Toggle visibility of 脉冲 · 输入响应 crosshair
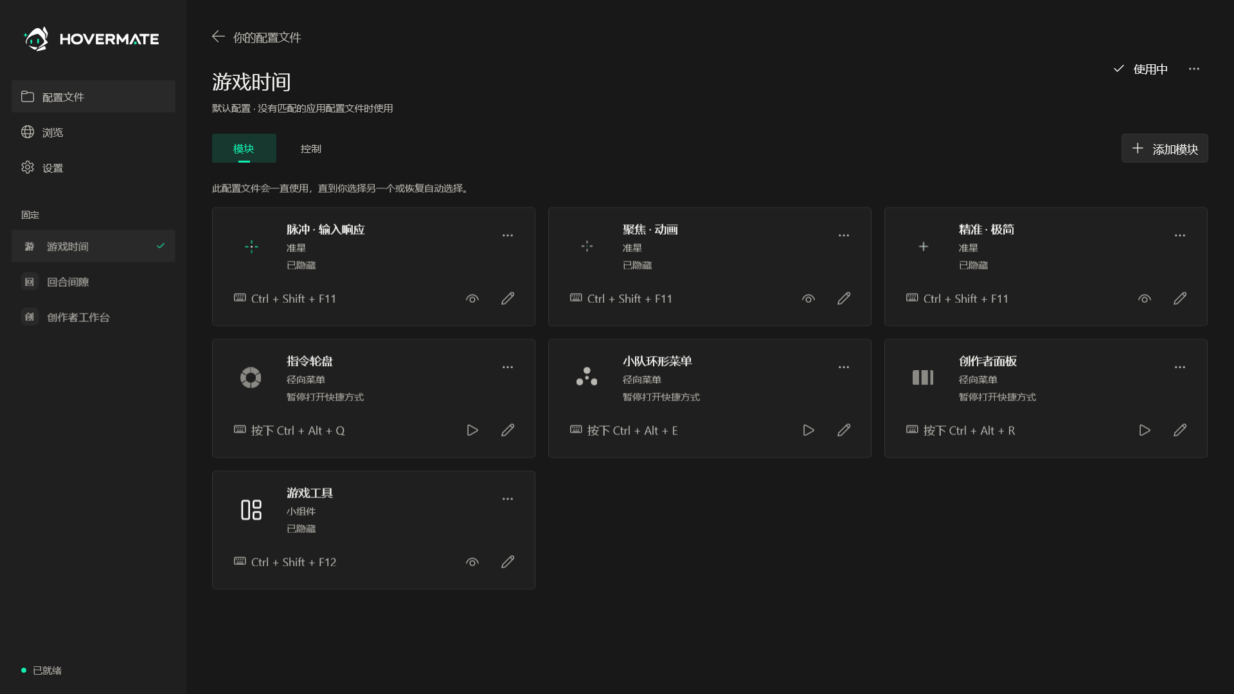Viewport: 1234px width, 694px height. coord(472,299)
